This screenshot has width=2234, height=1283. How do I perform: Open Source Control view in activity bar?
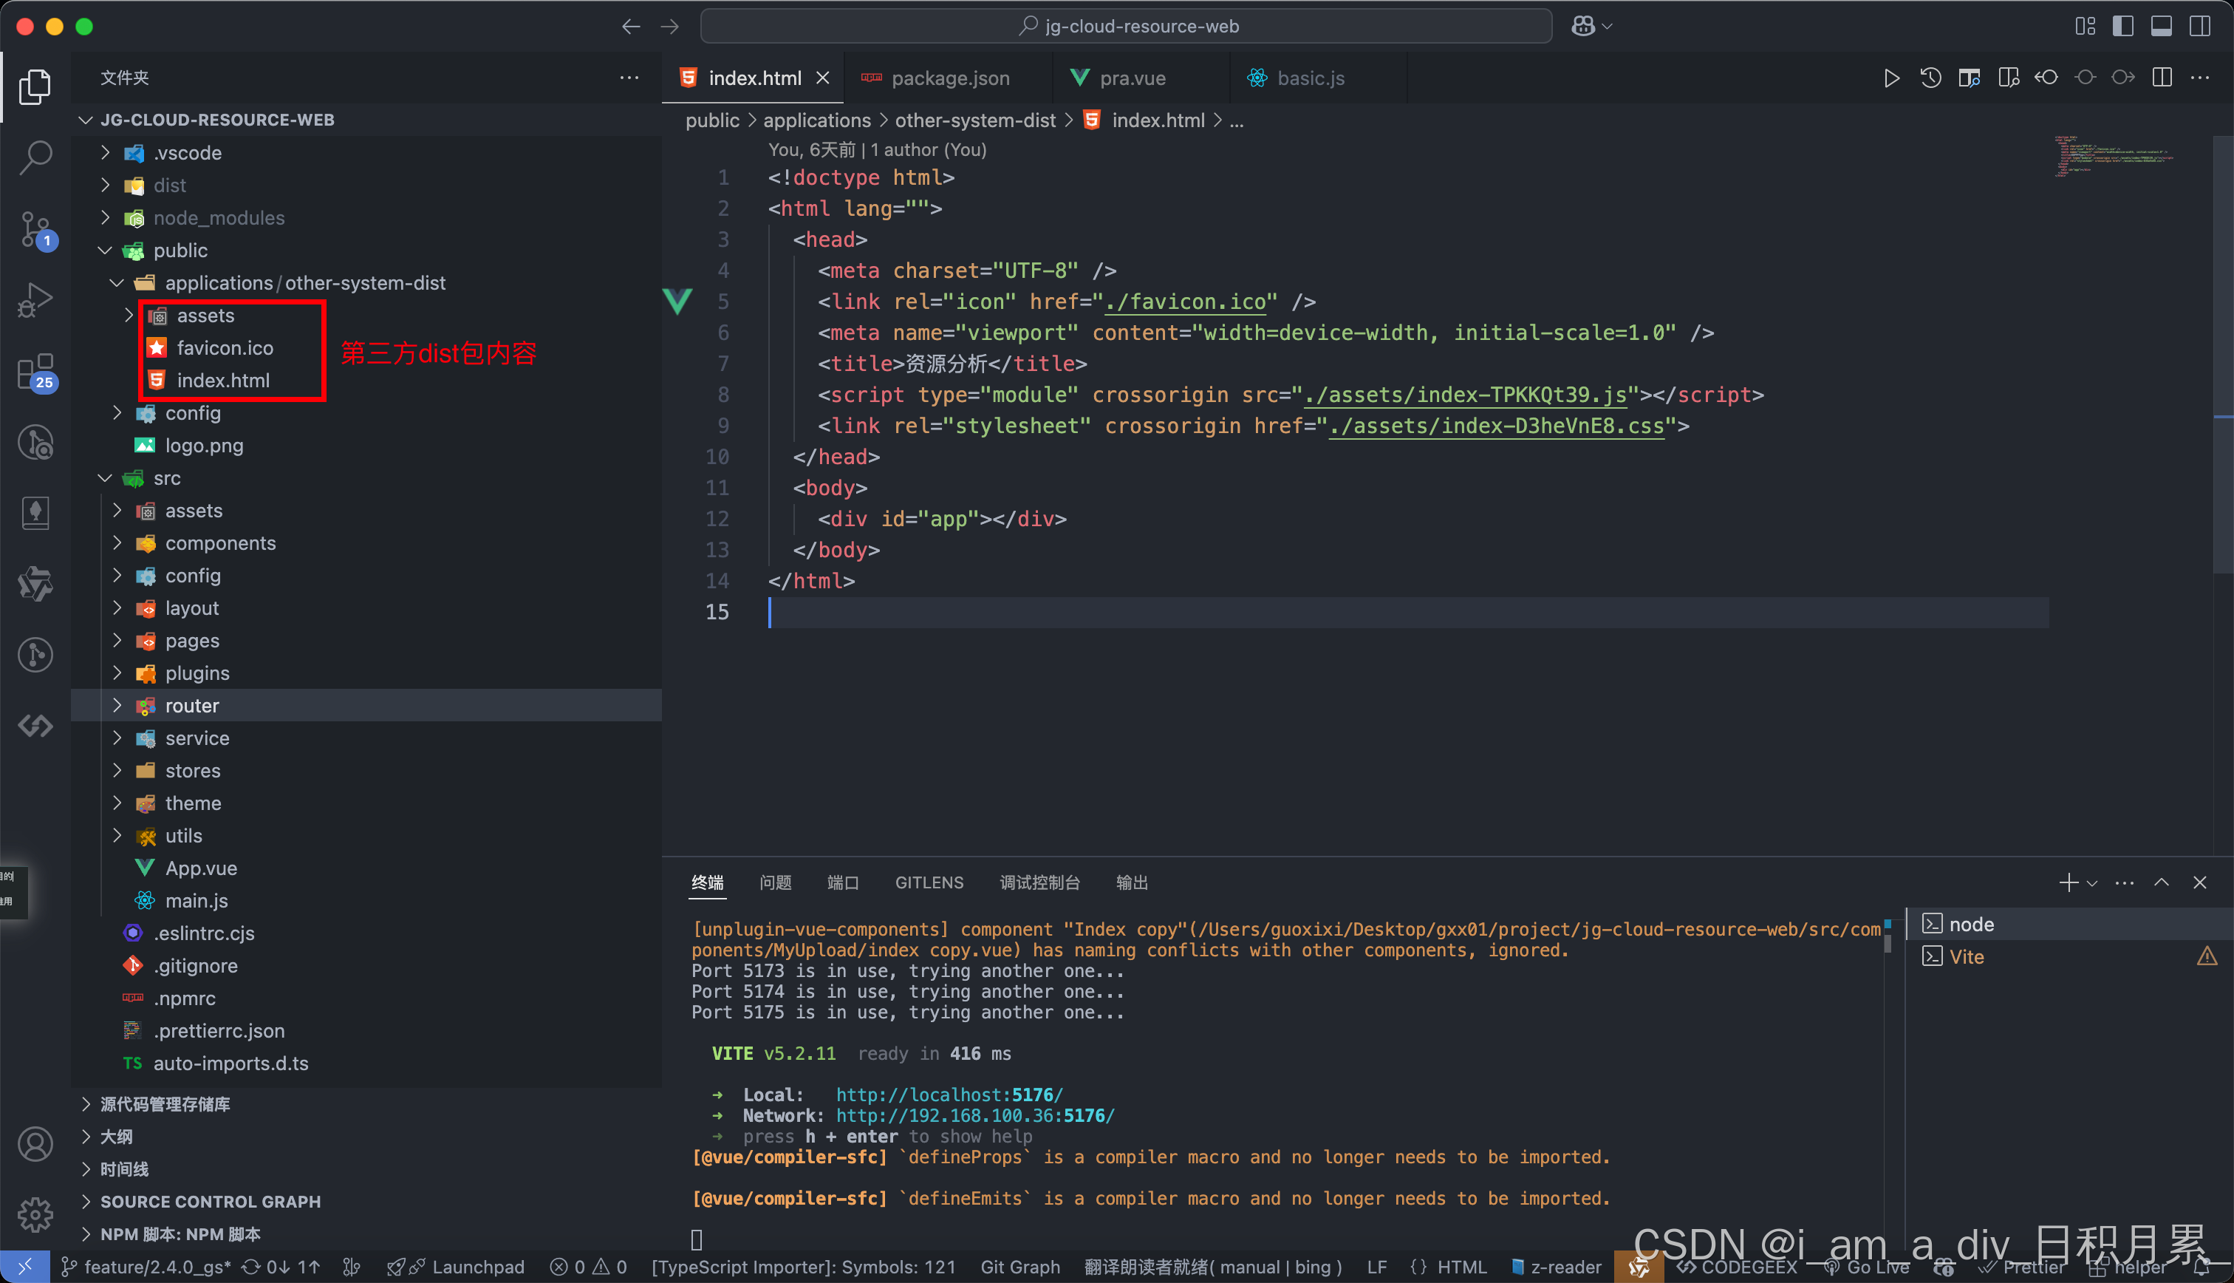click(x=35, y=229)
